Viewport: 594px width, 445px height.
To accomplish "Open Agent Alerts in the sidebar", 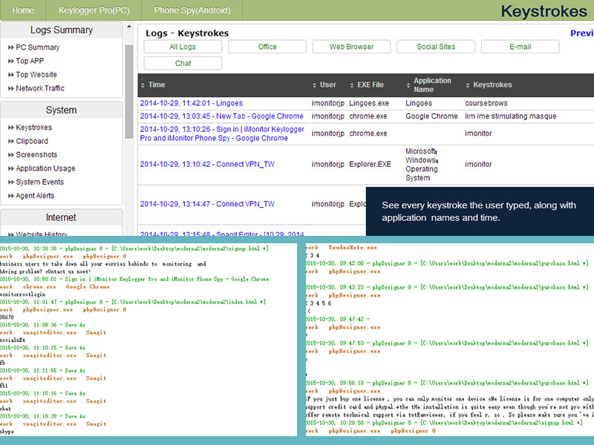I will point(36,196).
